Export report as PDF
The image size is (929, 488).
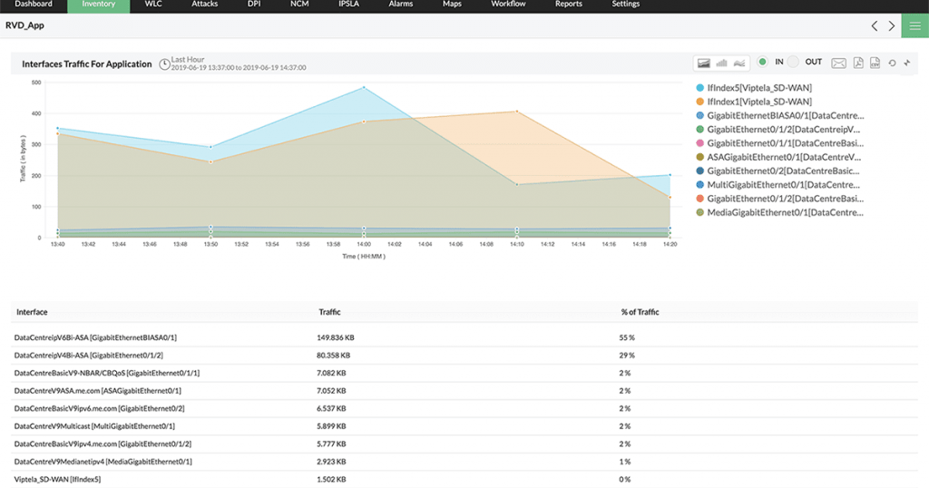(857, 63)
